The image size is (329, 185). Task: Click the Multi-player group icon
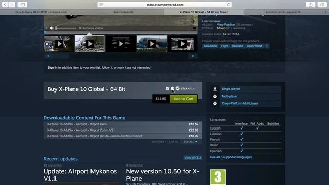pos(215,96)
